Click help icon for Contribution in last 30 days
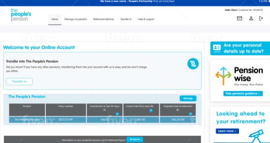The width and height of the screenshot is (270, 143). coord(117,114)
